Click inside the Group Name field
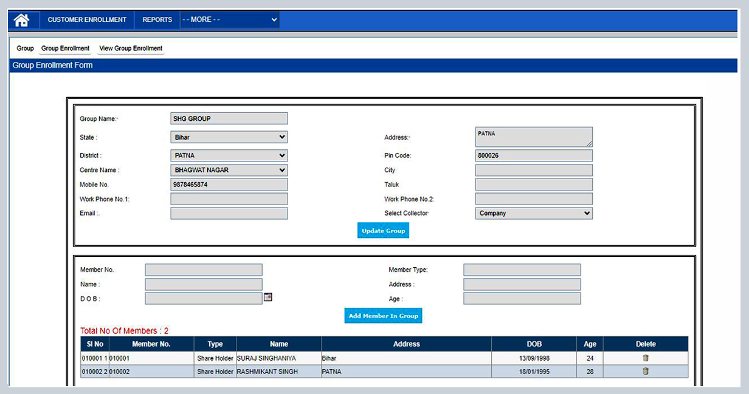749x394 pixels. (229, 118)
